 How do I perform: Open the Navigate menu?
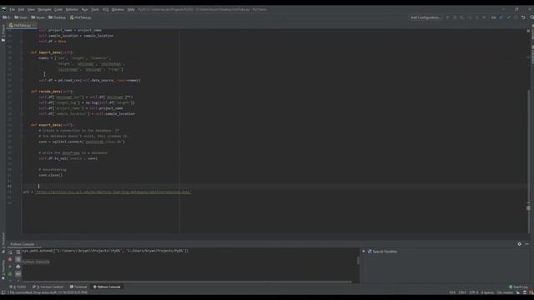(x=44, y=9)
